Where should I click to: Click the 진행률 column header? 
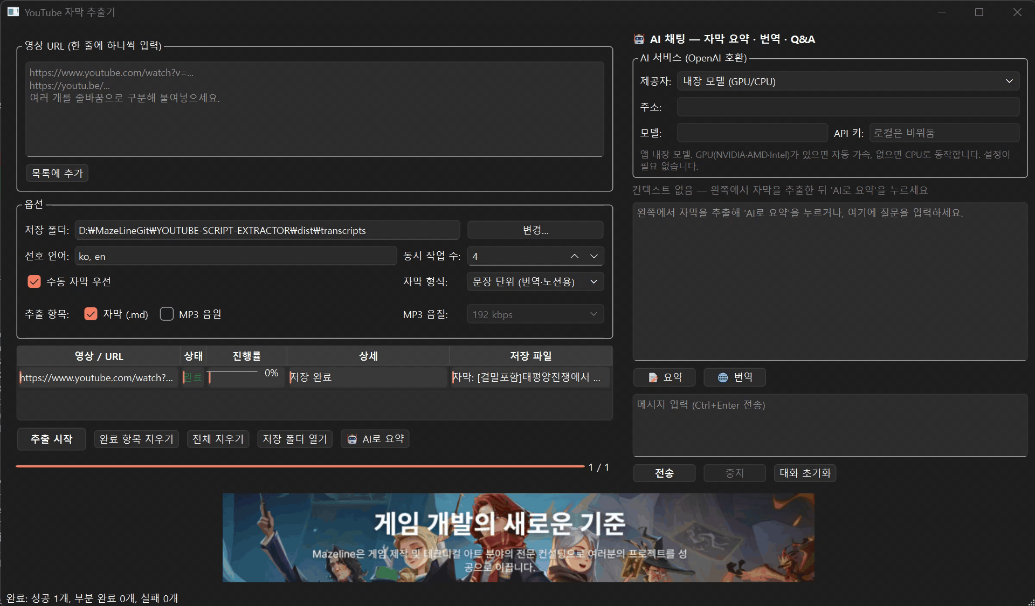coord(246,356)
